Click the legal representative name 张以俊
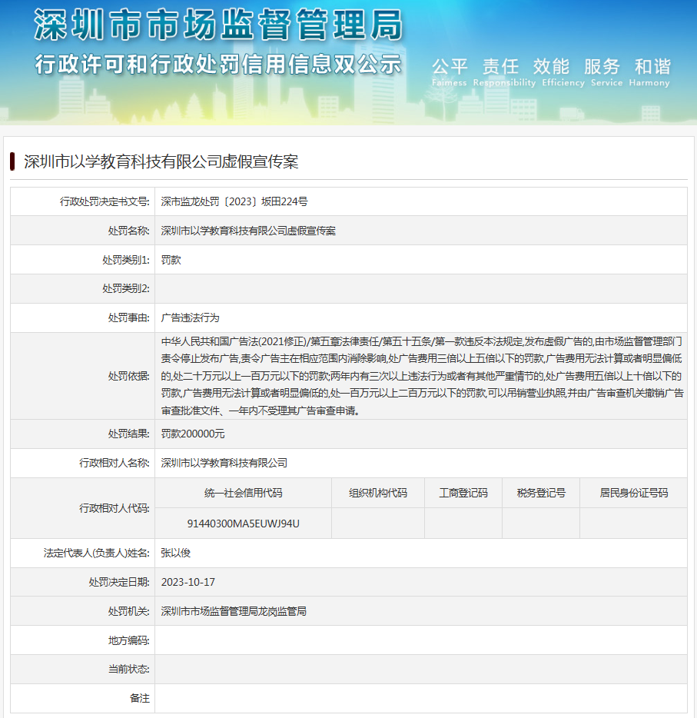 (175, 553)
